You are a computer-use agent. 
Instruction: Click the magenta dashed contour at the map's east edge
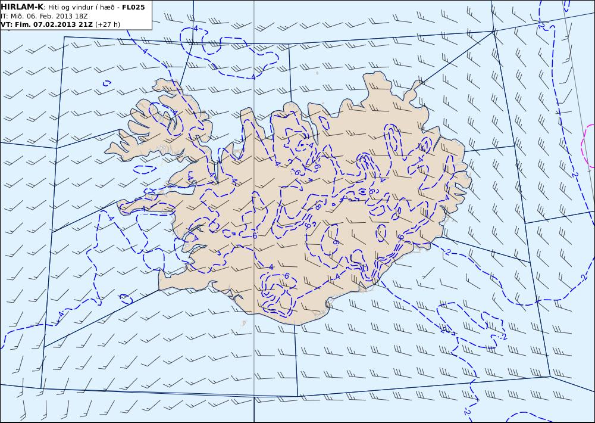pyautogui.click(x=588, y=145)
